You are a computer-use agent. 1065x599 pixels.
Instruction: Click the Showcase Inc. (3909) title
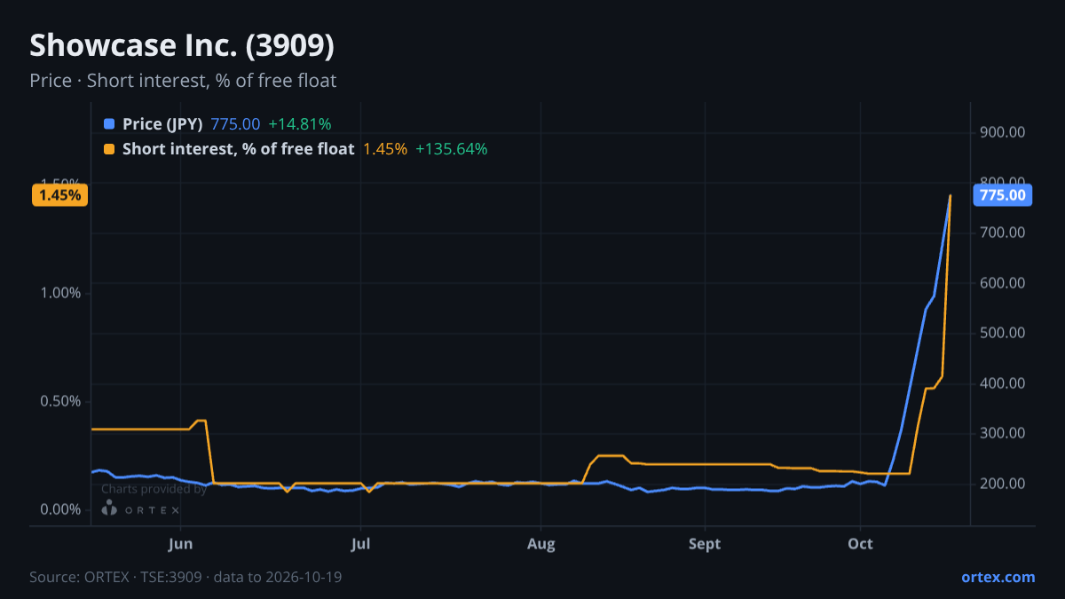click(182, 46)
